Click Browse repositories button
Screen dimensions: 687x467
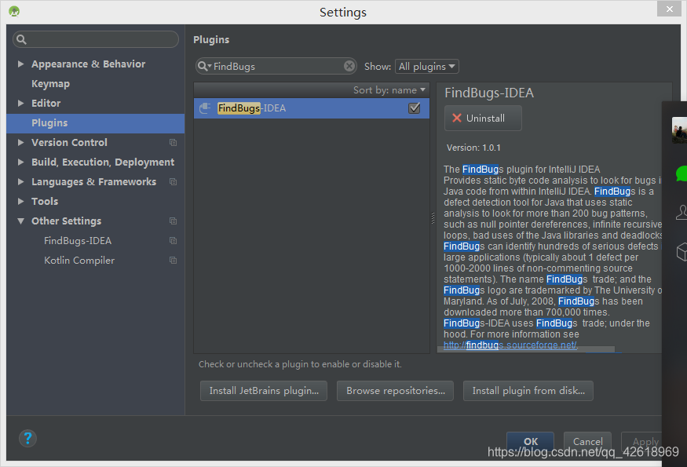(x=395, y=391)
